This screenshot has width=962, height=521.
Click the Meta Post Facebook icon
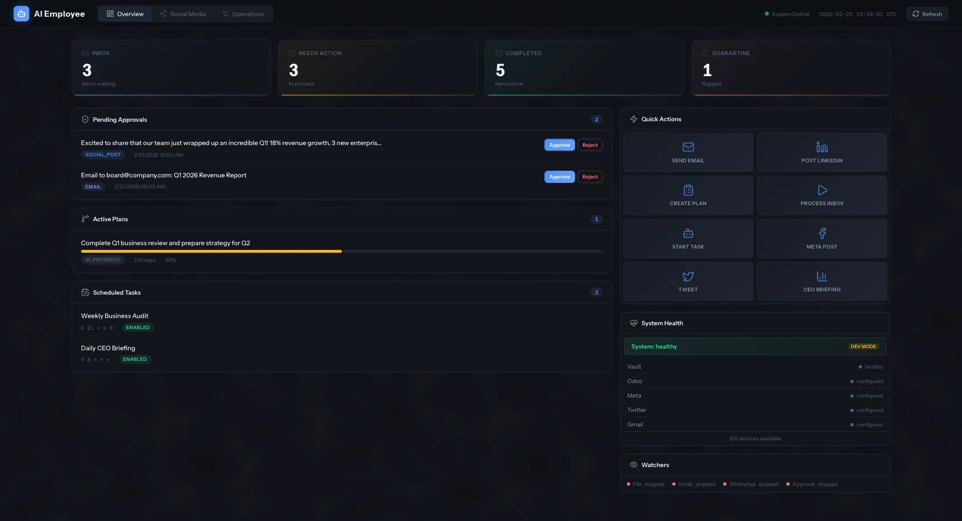point(822,234)
